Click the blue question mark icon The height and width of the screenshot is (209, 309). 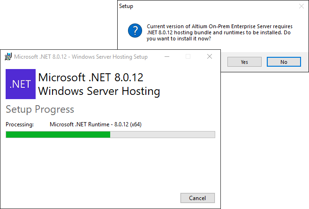tap(135, 31)
